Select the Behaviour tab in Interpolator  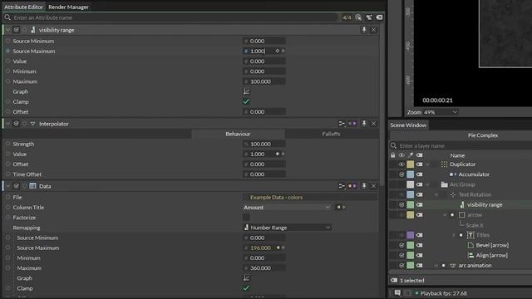coord(238,134)
